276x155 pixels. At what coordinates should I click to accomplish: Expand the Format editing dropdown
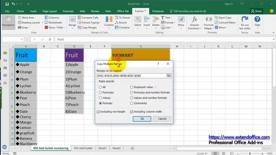point(174,22)
